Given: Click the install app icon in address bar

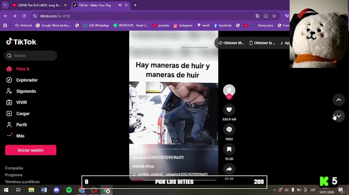Looking at the screenshot, I should [x=266, y=16].
